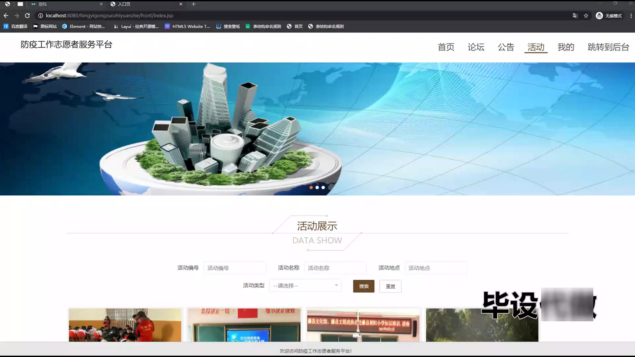Go to the 公告 navigation item

pos(506,47)
